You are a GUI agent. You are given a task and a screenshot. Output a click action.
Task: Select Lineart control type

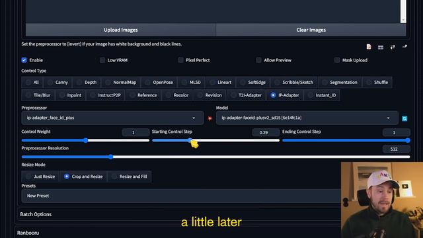[220, 82]
